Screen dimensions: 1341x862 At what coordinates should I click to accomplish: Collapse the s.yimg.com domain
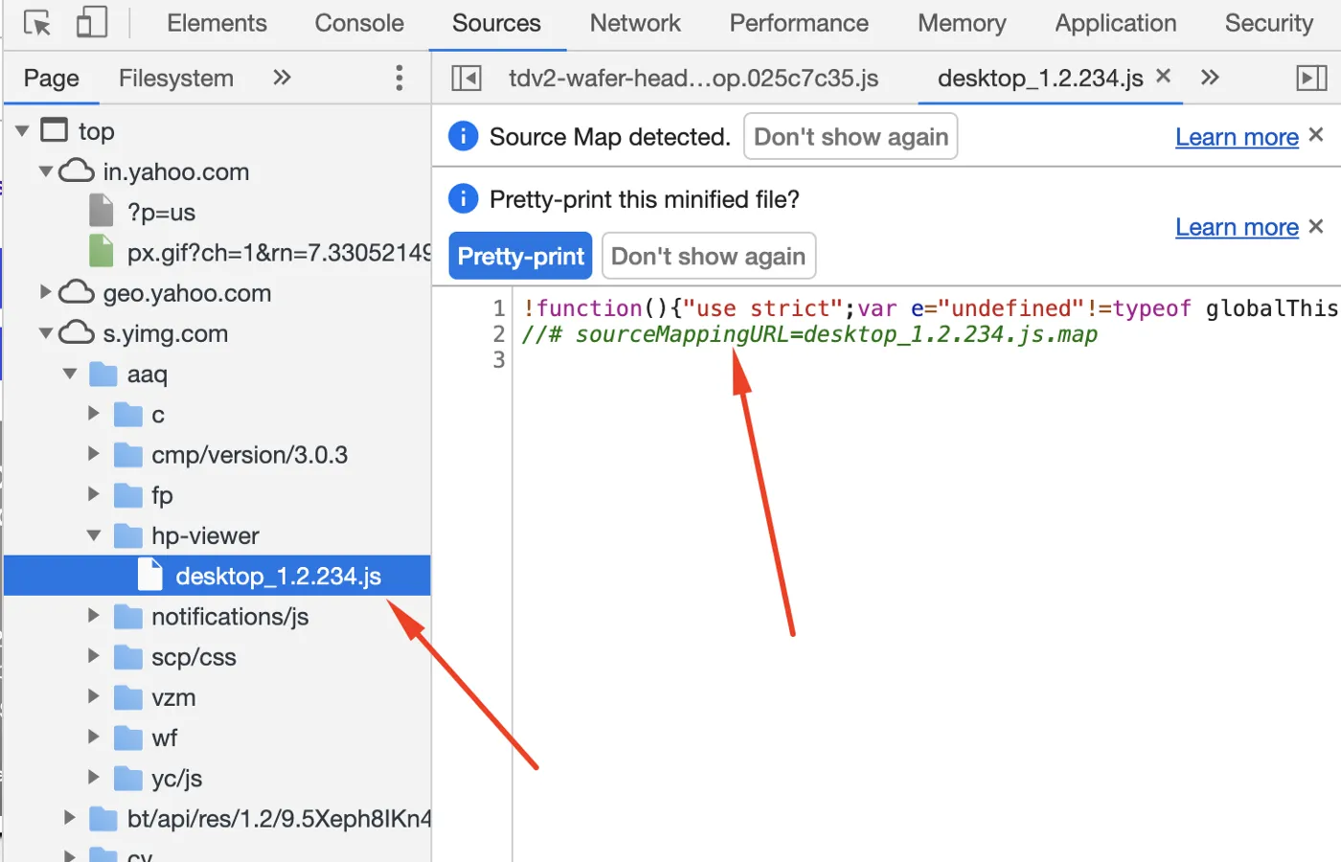pos(45,333)
